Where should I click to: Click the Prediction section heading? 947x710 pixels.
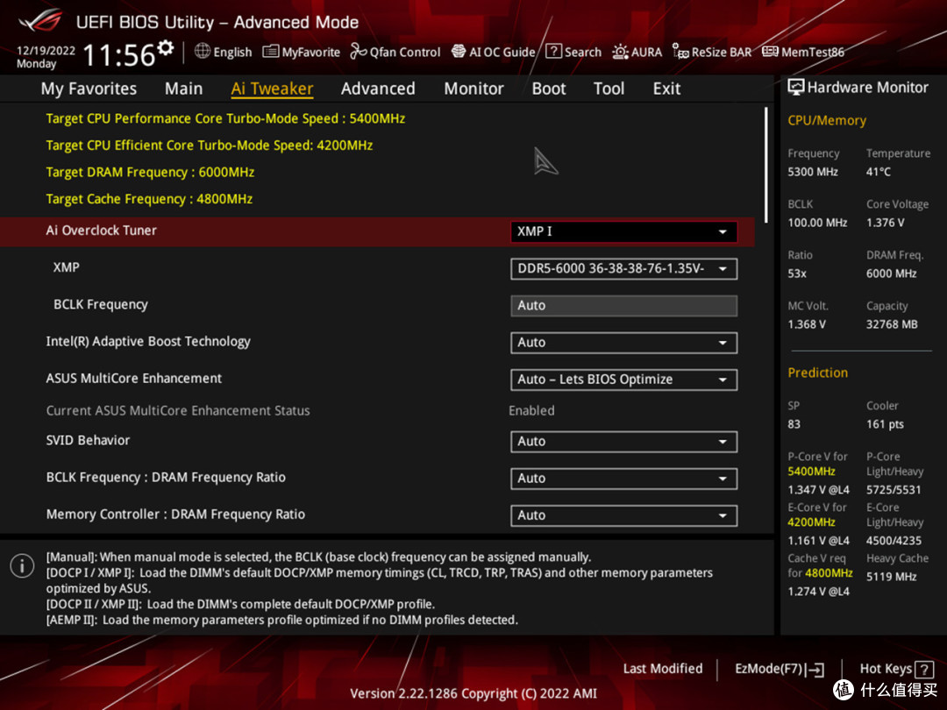coord(818,373)
